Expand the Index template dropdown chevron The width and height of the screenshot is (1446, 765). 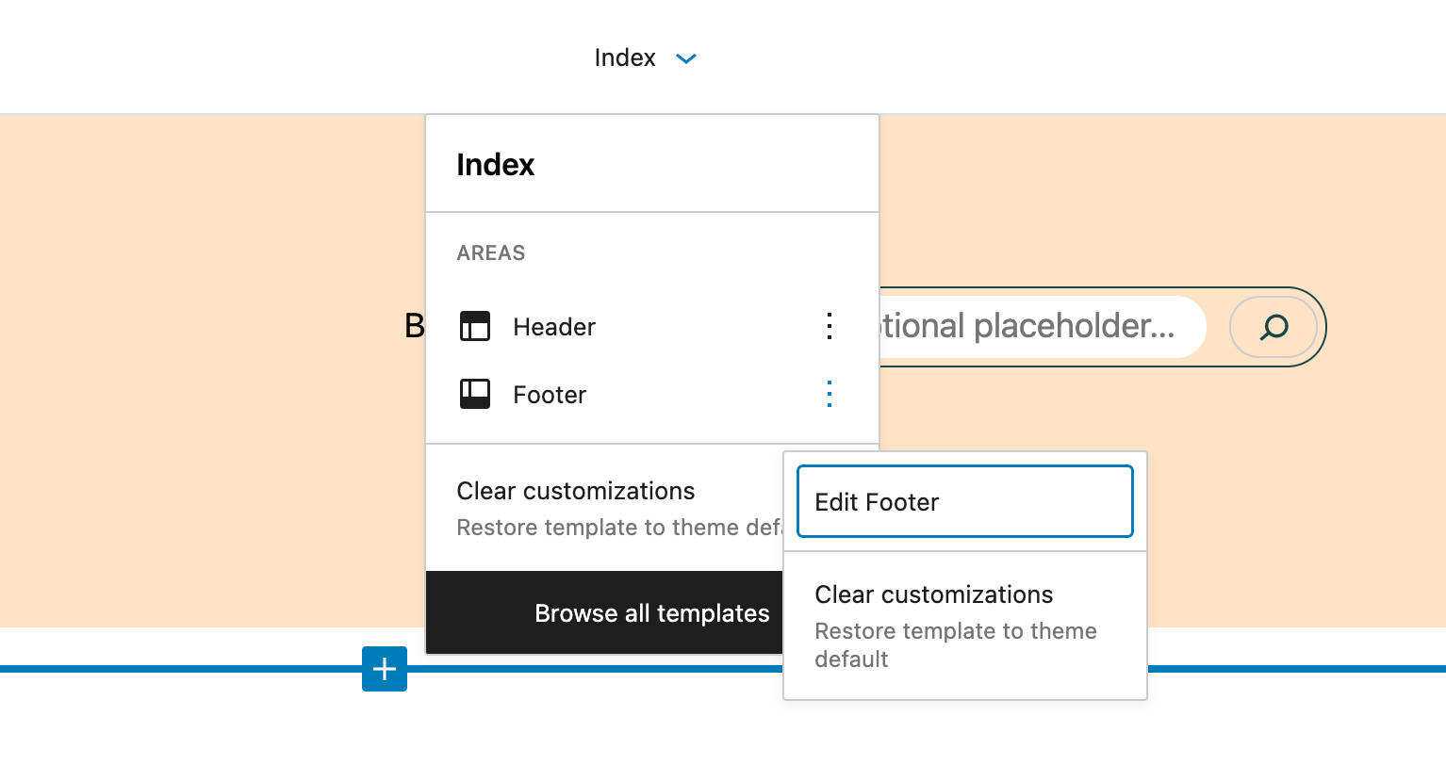[x=686, y=58]
